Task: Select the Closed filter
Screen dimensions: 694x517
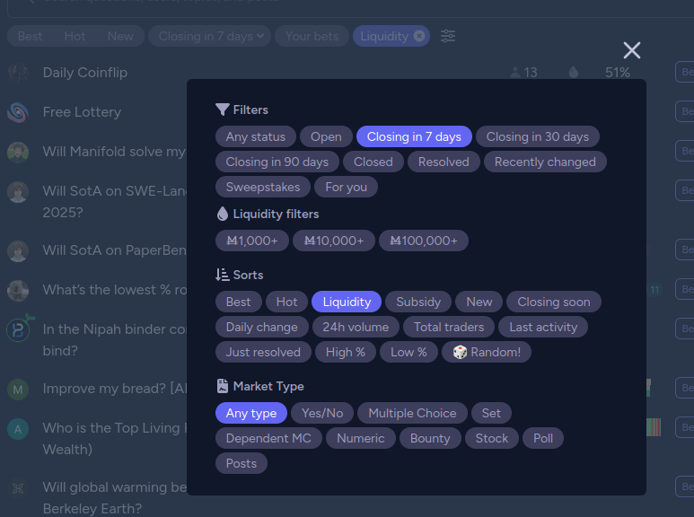Action: (x=373, y=162)
